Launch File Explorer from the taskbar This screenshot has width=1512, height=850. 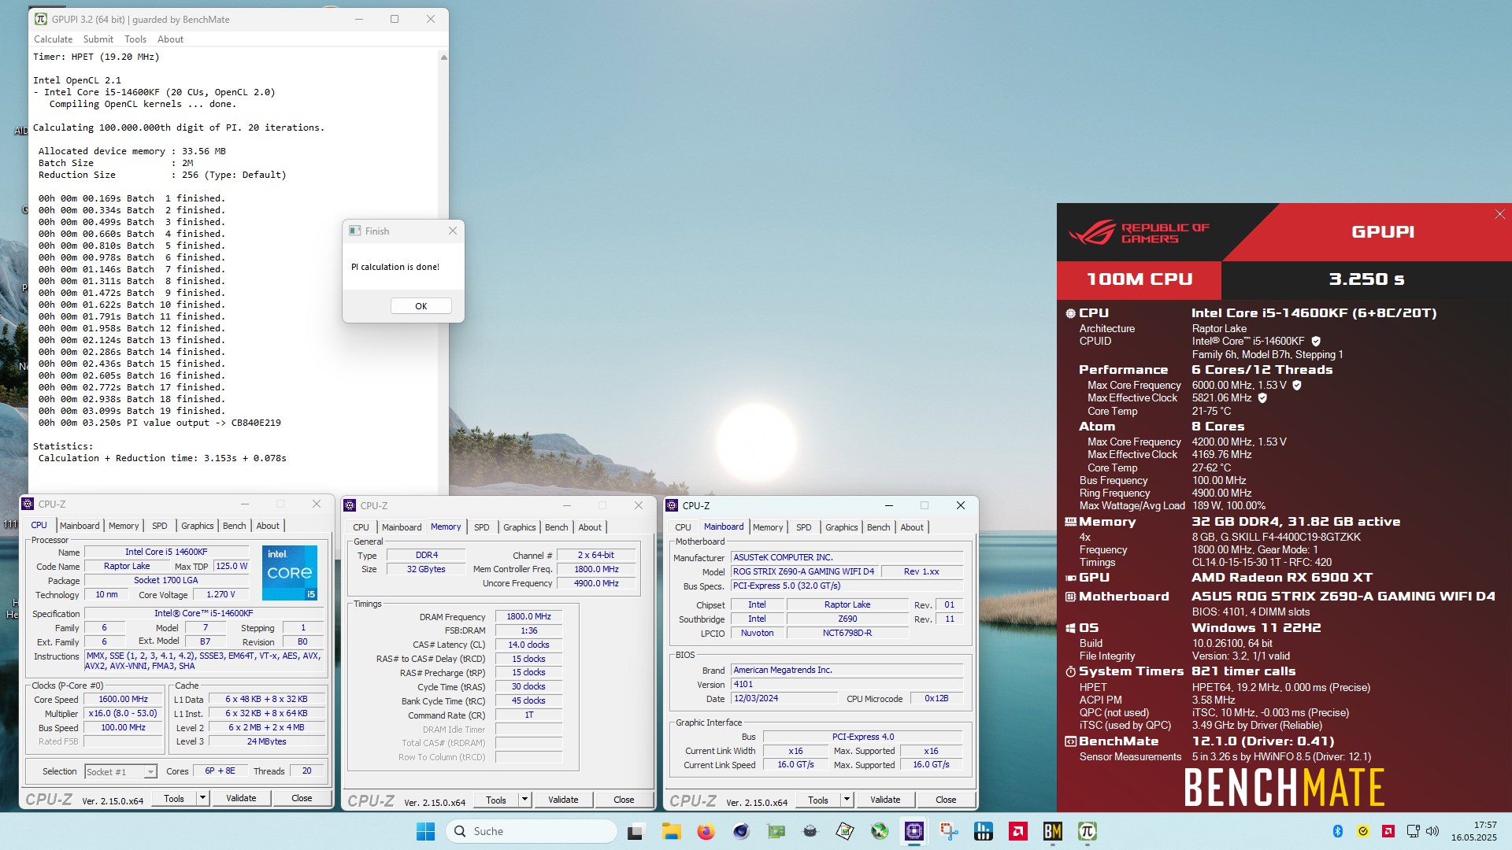point(671,831)
